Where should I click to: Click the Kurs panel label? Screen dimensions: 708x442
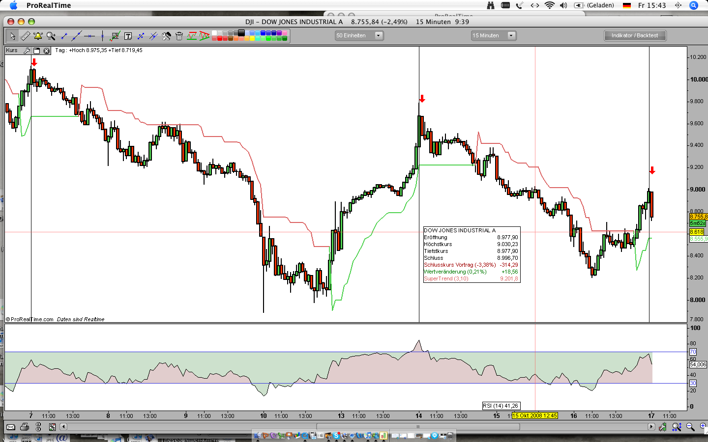tap(12, 50)
